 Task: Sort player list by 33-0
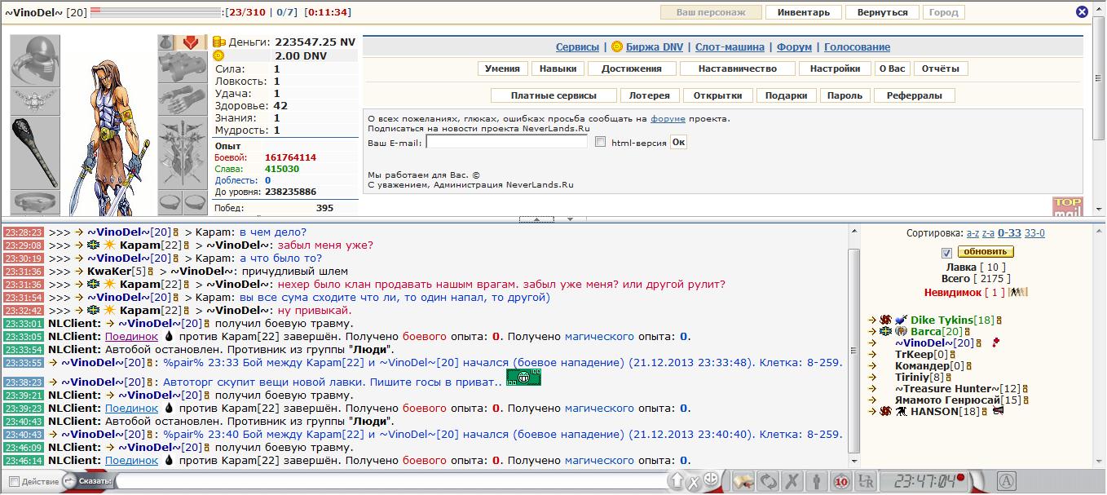point(1034,233)
